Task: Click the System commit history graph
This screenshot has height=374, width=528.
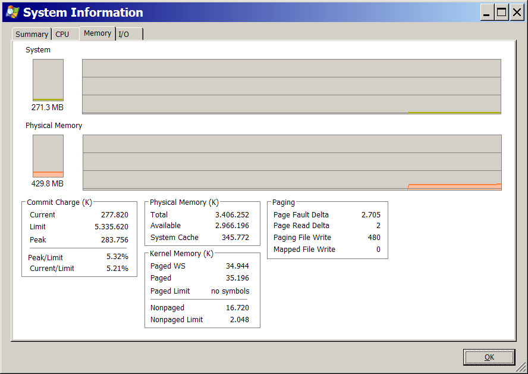Action: (x=291, y=87)
